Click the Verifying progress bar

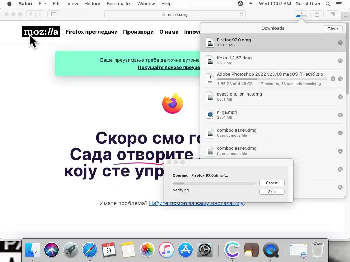[214, 183]
